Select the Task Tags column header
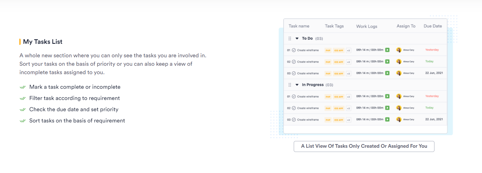482x173 pixels. (x=334, y=26)
